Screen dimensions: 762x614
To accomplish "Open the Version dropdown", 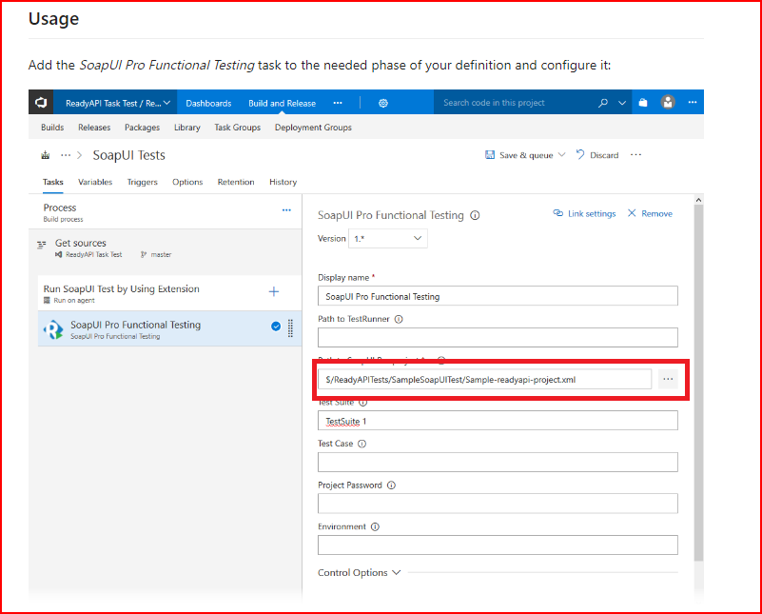I will pos(388,239).
